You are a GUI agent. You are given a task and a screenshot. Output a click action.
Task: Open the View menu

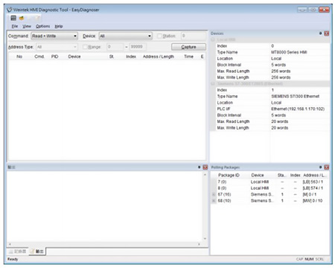(x=27, y=26)
